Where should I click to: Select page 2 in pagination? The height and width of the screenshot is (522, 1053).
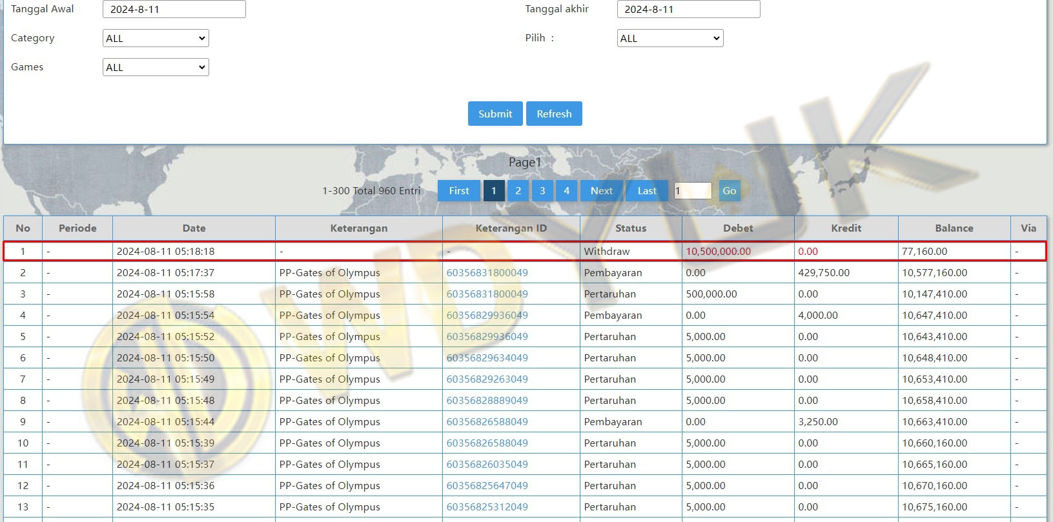point(518,190)
